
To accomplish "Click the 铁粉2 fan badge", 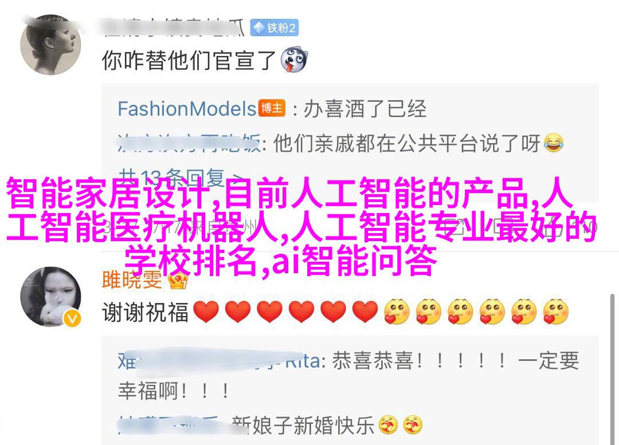I will [x=275, y=28].
